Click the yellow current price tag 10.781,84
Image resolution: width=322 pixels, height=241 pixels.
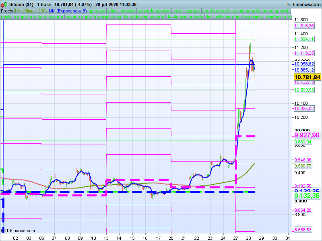point(307,77)
